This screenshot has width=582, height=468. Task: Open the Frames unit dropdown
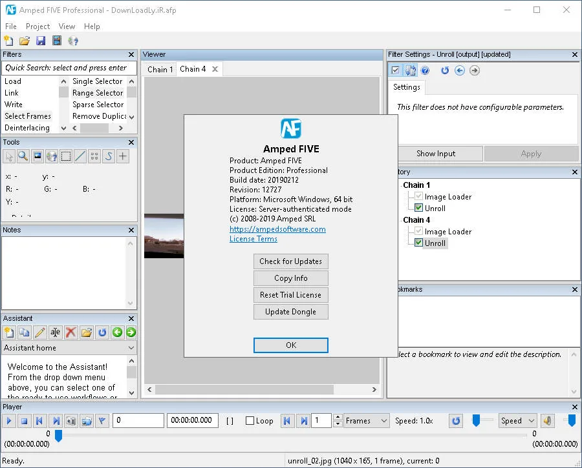pos(367,421)
